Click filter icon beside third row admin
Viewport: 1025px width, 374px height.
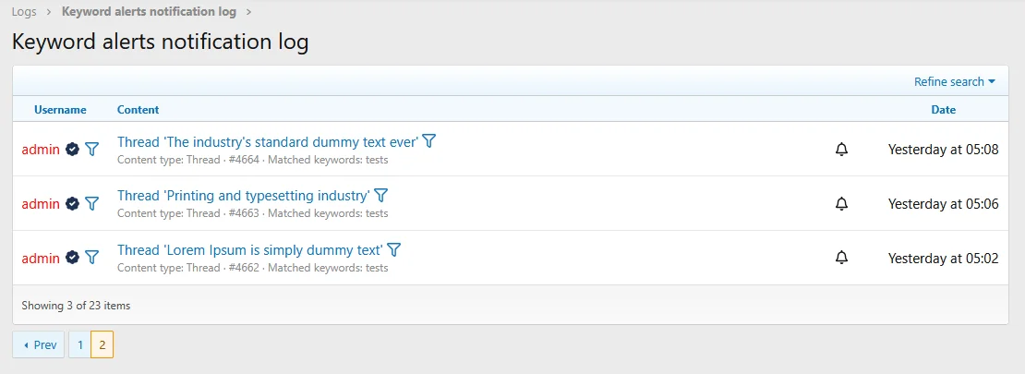click(x=91, y=259)
